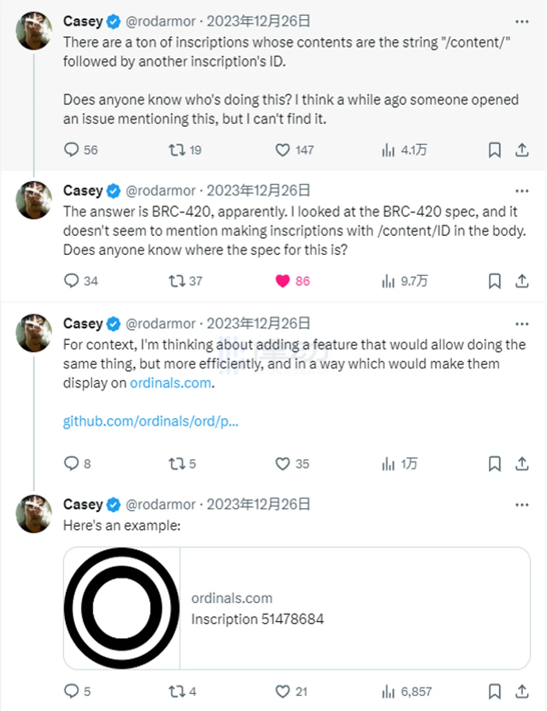Open Casey's profile avatar on first tweet
Screen dimensions: 547x711
click(x=34, y=31)
